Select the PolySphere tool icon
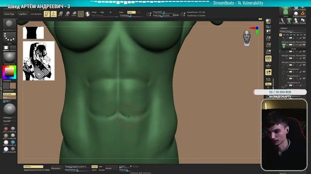This screenshot has height=174, width=311. tap(296, 14)
